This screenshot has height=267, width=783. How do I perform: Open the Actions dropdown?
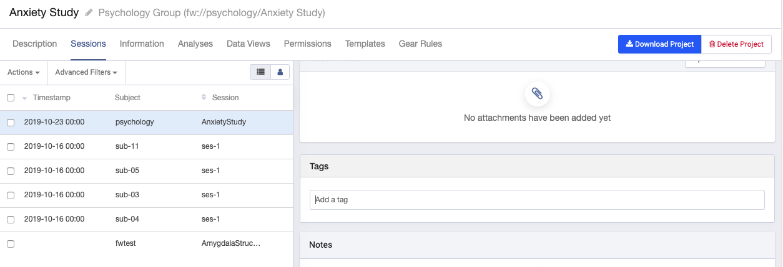point(24,72)
